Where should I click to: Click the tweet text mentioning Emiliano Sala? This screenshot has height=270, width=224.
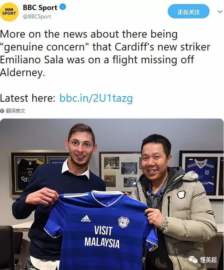(x=105, y=53)
